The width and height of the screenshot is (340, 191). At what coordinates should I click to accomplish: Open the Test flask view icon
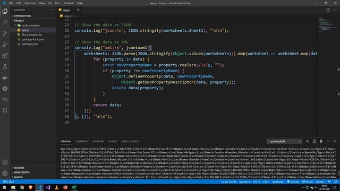click(x=5, y=66)
